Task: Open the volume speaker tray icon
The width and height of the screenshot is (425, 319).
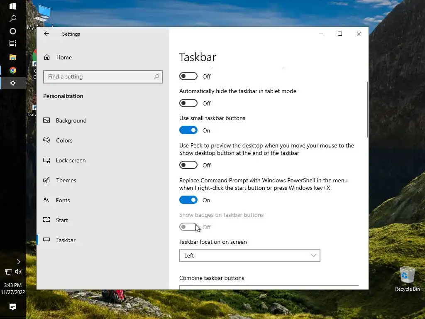Action: [18, 272]
